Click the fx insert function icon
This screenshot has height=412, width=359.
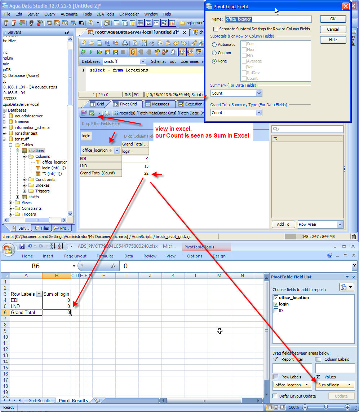coord(114,266)
